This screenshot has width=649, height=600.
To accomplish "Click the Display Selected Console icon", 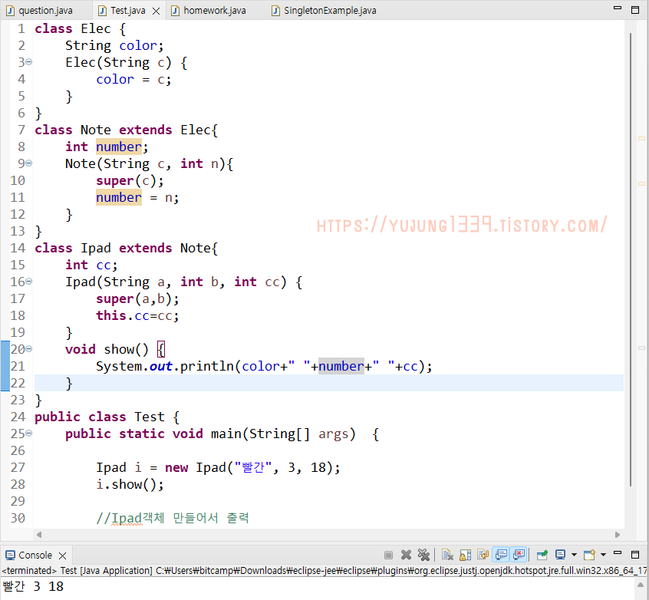I will click(561, 555).
